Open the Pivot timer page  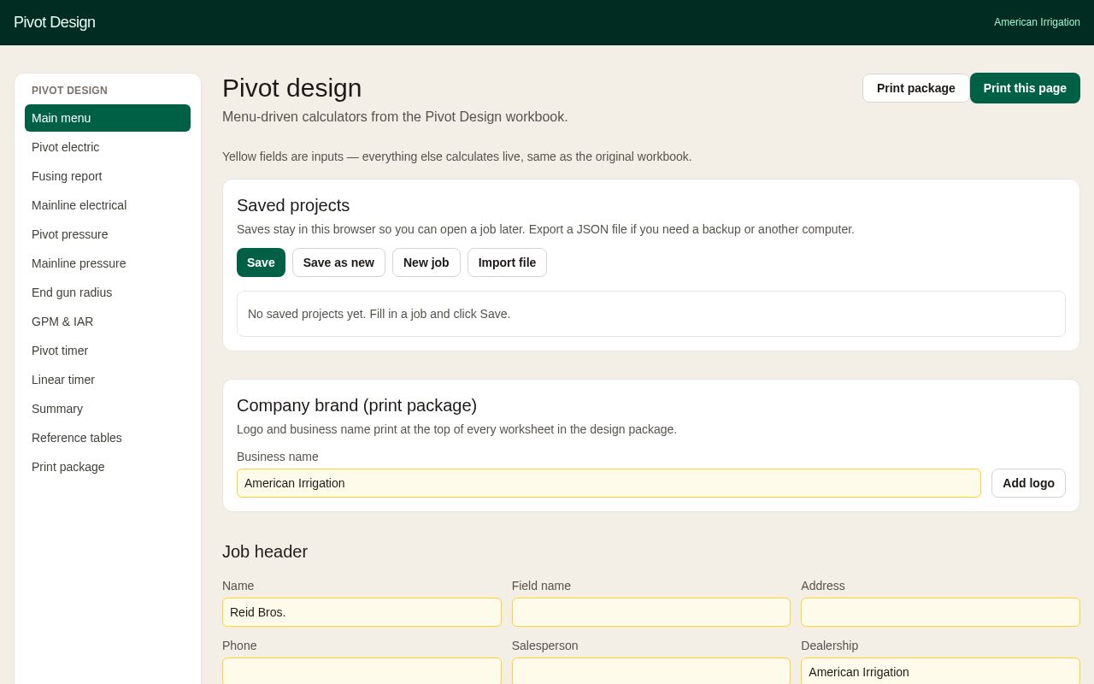108,351
